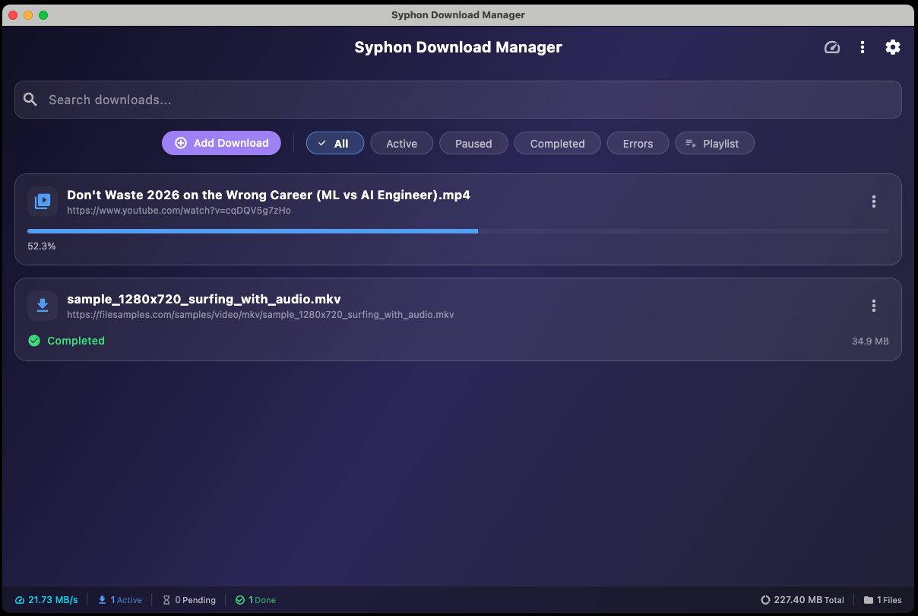Click the Add Download button
Viewport: 918px width, 616px height.
221,142
